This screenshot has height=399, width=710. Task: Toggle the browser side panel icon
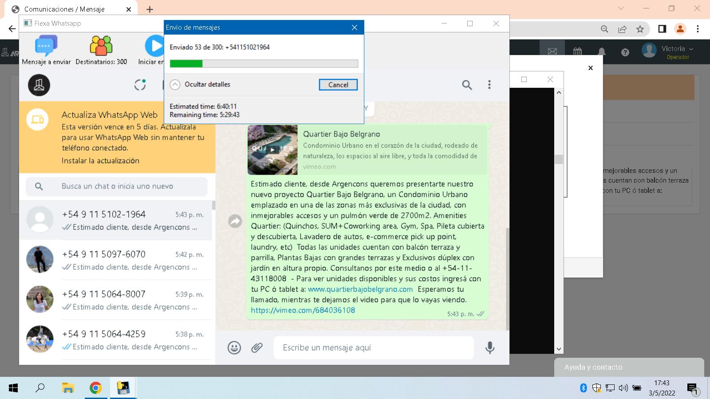pos(662,29)
